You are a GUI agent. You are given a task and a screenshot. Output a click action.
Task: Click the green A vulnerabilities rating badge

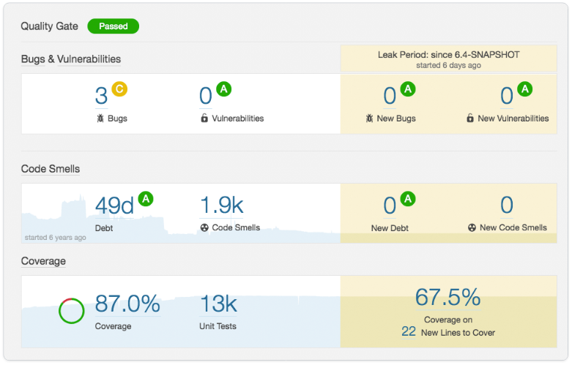click(224, 89)
